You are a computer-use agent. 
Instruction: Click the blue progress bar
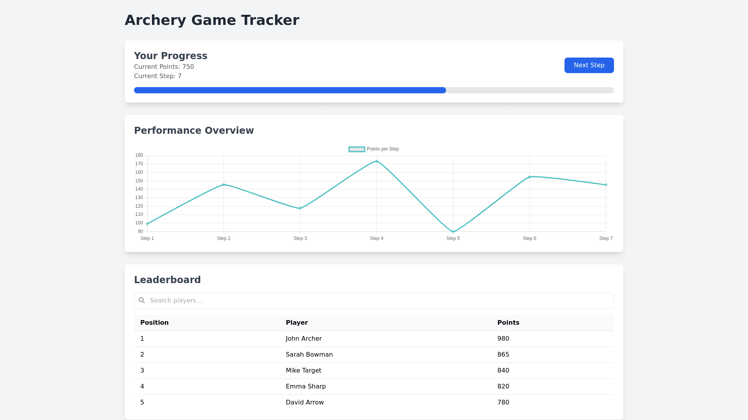(x=290, y=90)
